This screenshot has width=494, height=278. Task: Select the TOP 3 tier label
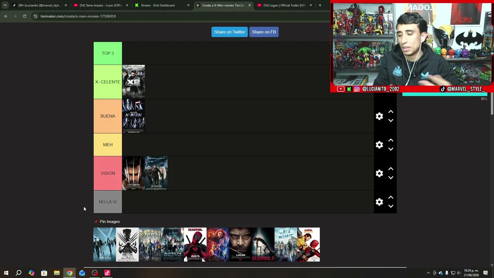(x=108, y=53)
